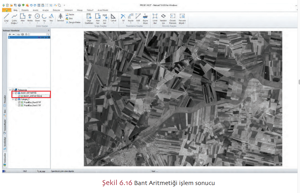
Task: Uncheck the RapidEye_Band5.TIF layer checkbox
Action: click(19, 102)
